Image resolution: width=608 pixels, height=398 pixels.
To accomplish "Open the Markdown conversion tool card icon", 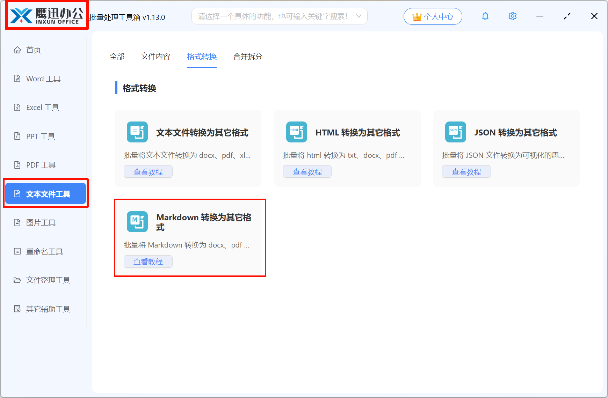I will click(137, 221).
